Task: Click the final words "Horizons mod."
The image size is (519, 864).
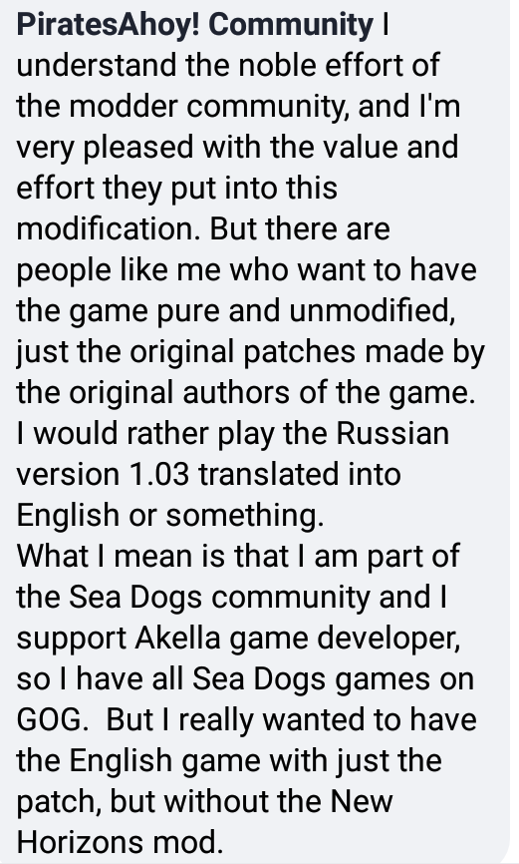Action: click(x=120, y=843)
